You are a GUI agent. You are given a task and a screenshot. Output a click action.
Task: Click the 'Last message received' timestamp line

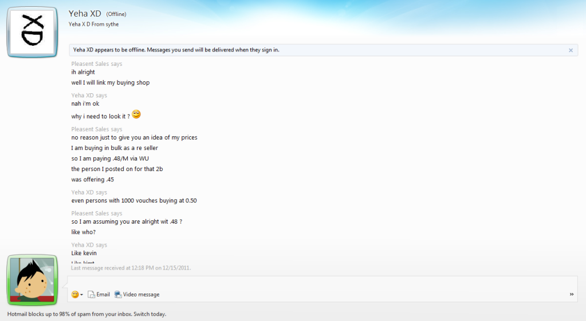pos(131,268)
